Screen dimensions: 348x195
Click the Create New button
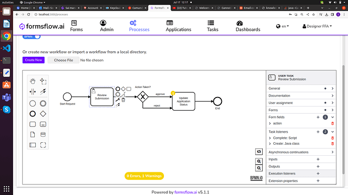(33, 60)
